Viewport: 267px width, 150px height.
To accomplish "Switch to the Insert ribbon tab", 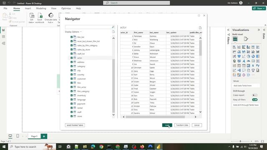I will point(28,8).
